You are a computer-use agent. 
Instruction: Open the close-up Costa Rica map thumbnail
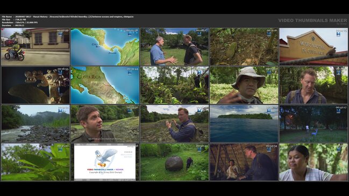[x=105, y=85]
